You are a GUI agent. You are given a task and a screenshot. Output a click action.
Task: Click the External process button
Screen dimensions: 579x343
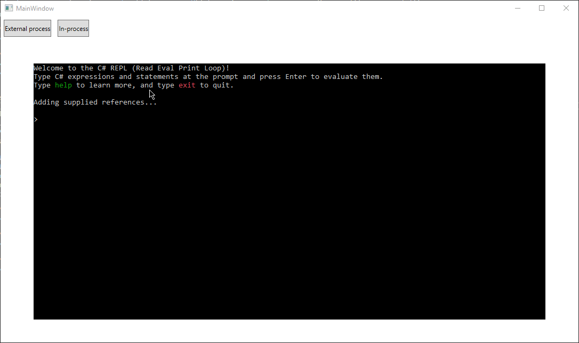(x=27, y=28)
